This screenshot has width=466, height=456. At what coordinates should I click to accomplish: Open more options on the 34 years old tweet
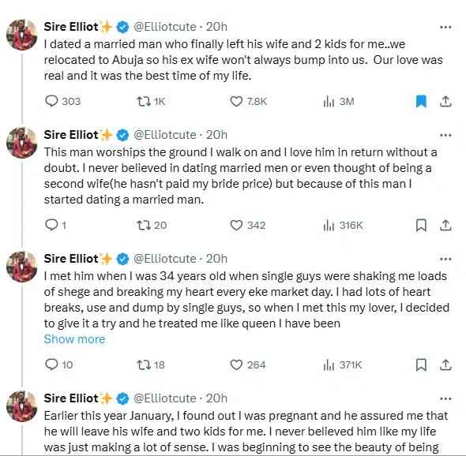(445, 260)
